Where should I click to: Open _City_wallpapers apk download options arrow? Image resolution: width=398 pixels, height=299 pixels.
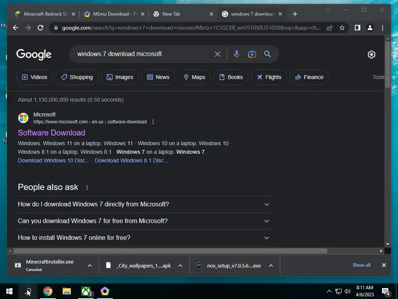pyautogui.click(x=180, y=266)
